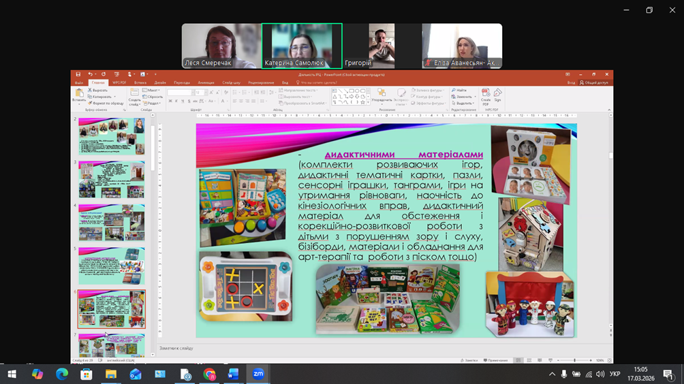The image size is (684, 384).
Task: Open Zoom app from the taskbar
Action: tap(258, 374)
